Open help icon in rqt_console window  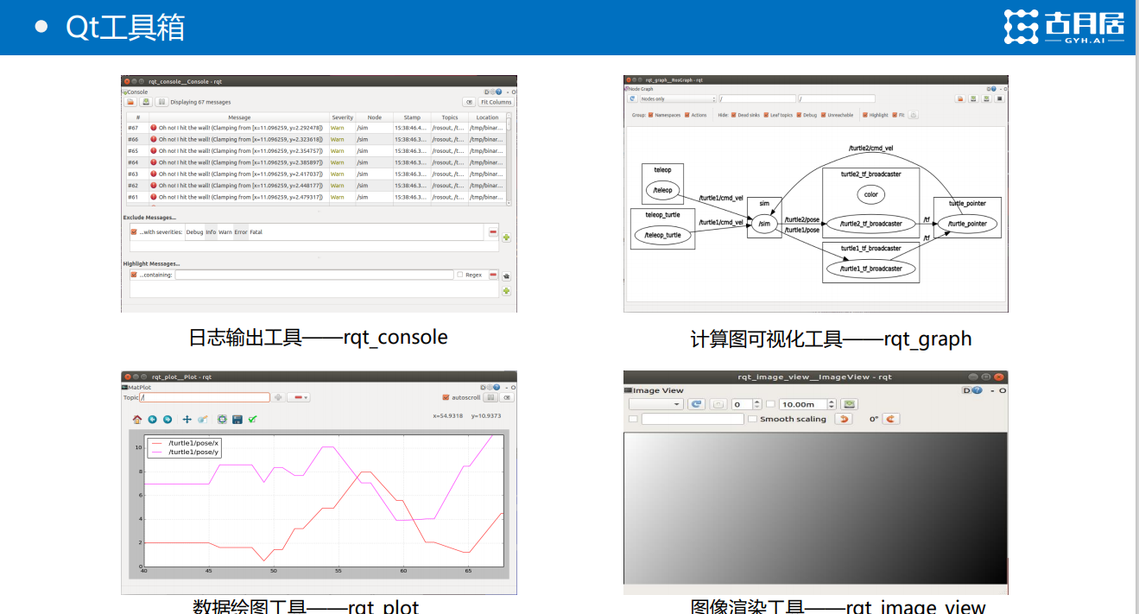click(x=499, y=92)
